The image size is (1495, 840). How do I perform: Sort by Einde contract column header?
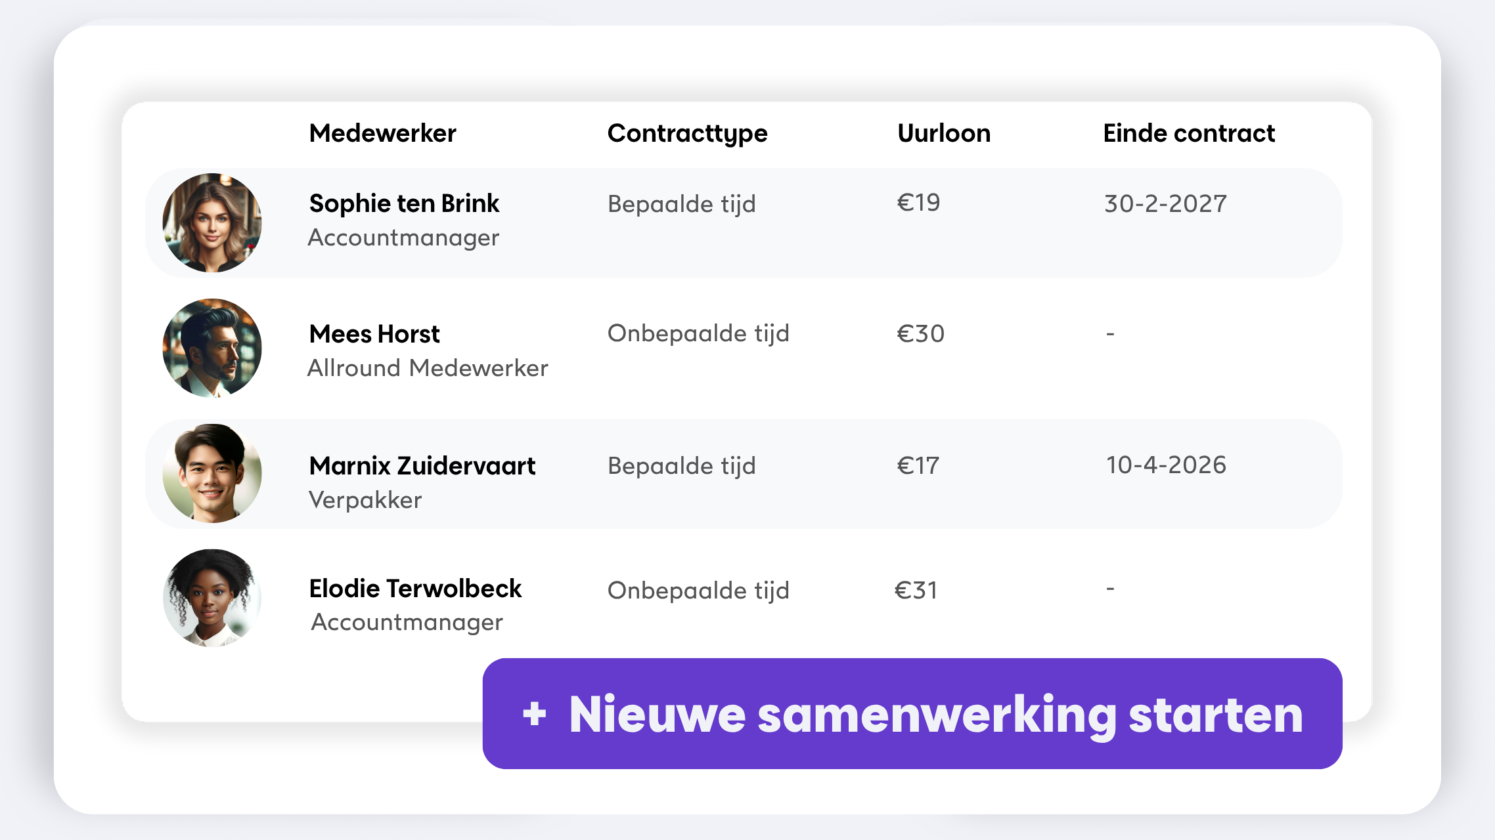[x=1189, y=133]
